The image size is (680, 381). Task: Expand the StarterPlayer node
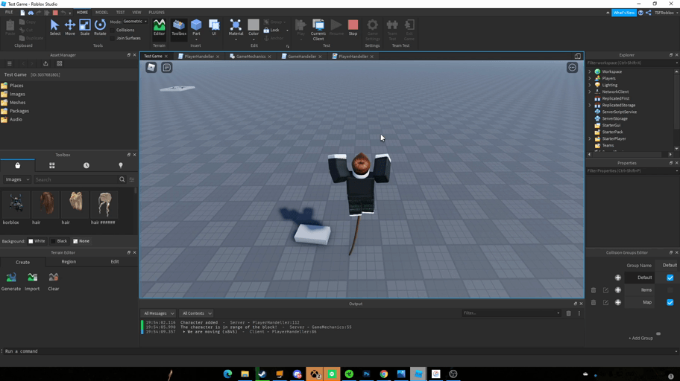(589, 138)
